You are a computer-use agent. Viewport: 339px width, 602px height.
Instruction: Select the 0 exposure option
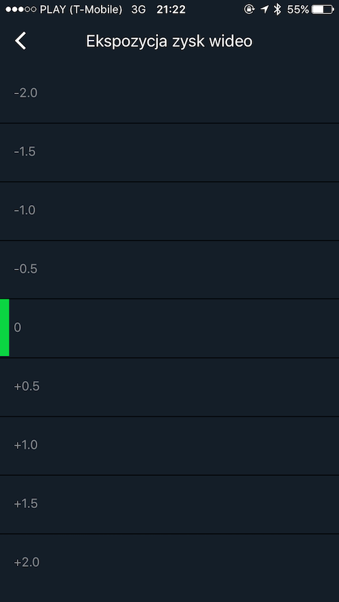pos(169,328)
